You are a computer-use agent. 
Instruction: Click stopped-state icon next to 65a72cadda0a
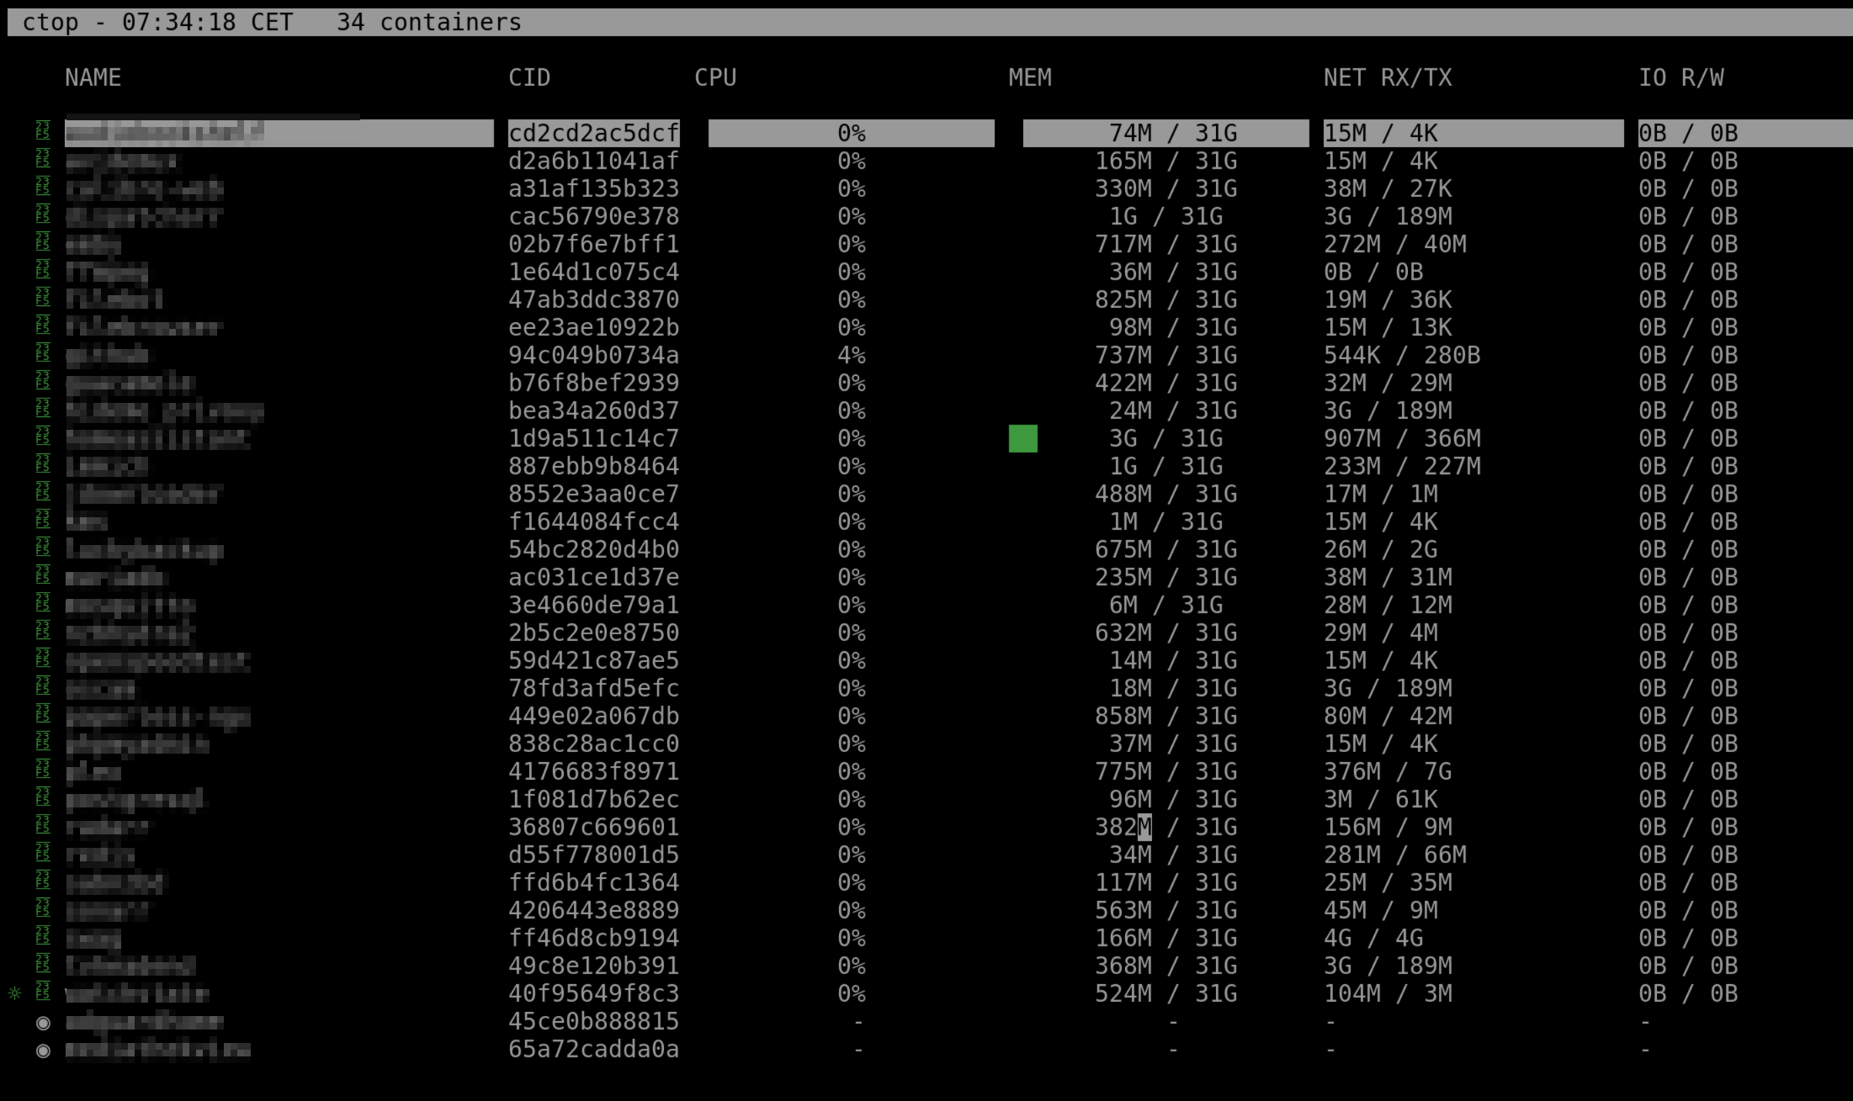click(x=43, y=1050)
